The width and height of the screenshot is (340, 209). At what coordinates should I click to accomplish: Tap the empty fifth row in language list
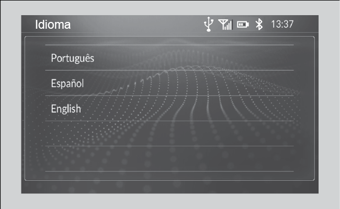click(x=169, y=159)
